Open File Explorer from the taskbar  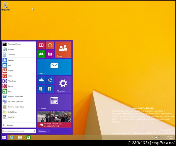click(x=20, y=137)
